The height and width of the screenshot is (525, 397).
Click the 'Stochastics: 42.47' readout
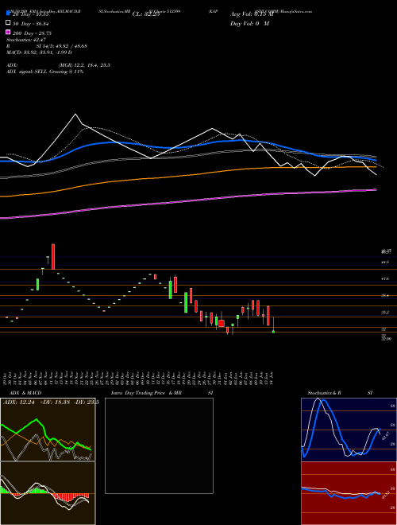tap(26, 40)
